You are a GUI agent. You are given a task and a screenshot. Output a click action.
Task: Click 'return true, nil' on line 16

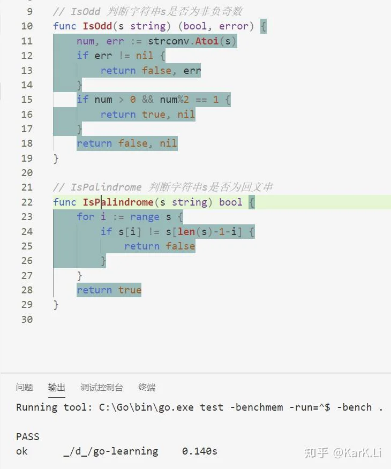click(148, 114)
